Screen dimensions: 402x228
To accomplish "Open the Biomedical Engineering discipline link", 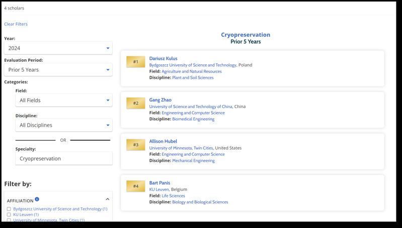I will 193,119.
